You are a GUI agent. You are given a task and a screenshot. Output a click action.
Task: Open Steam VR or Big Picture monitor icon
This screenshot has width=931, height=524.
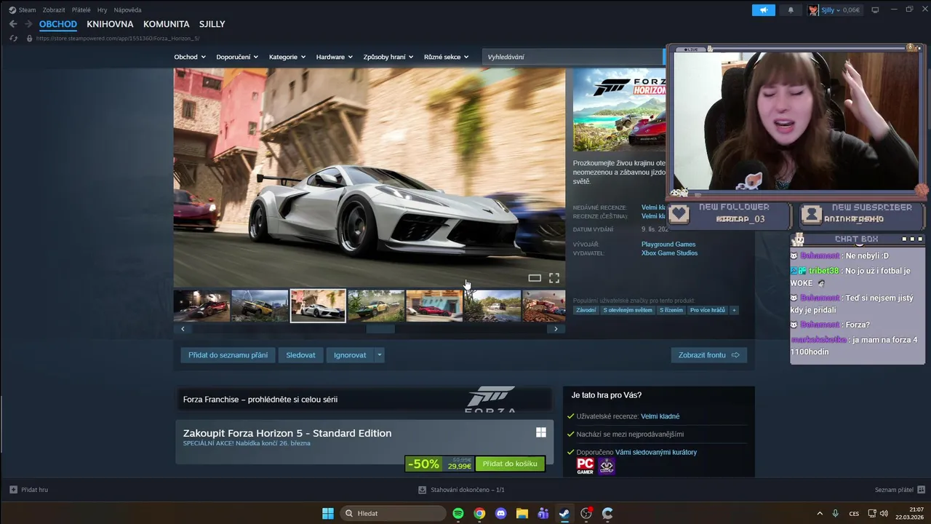pyautogui.click(x=875, y=10)
